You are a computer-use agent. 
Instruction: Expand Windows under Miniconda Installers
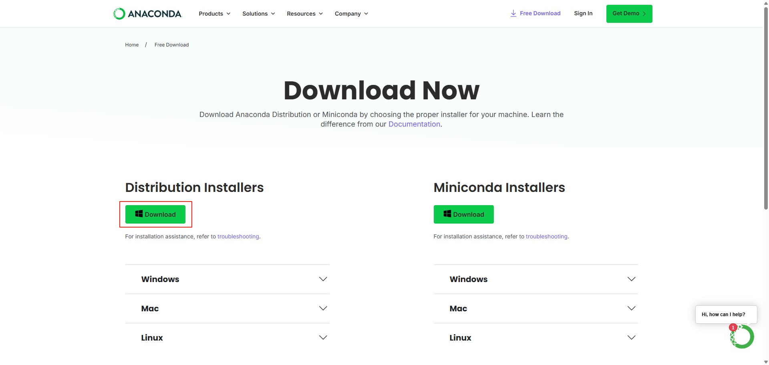point(536,279)
